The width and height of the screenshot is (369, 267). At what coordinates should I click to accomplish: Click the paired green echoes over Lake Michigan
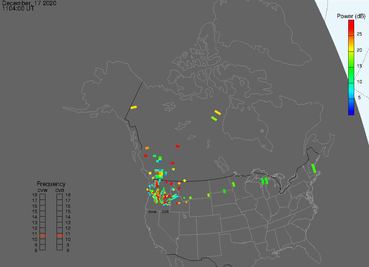[x=265, y=181]
